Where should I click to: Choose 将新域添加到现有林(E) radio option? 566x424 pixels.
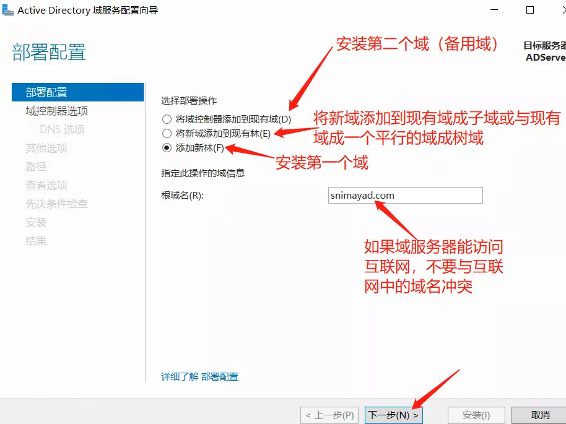click(166, 134)
